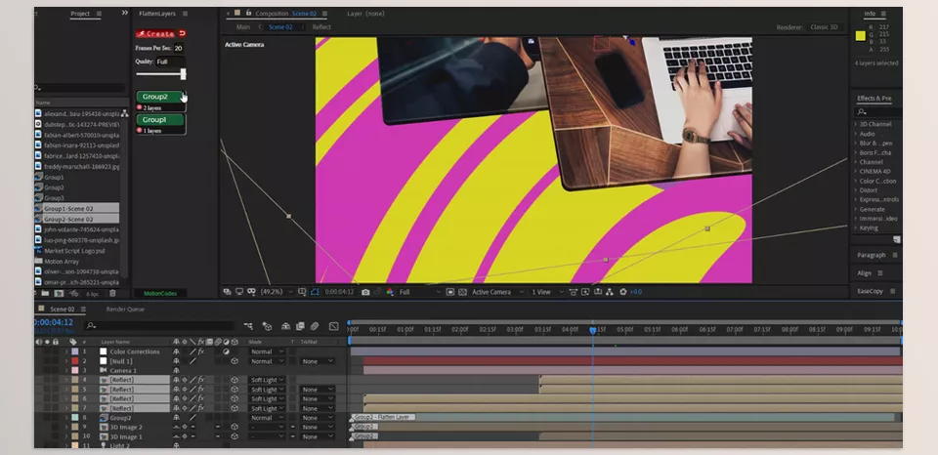Click the green Group1 button

coord(160,119)
